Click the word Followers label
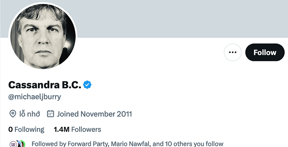This screenshot has width=288, height=147. 86,129
